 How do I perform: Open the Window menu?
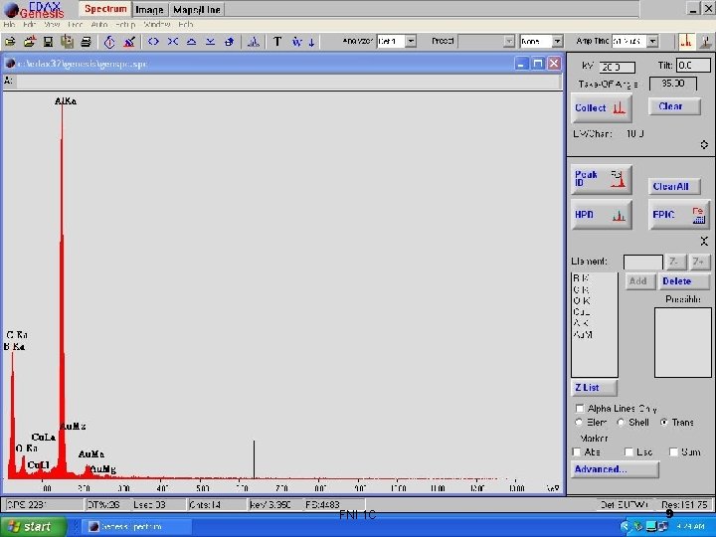pyautogui.click(x=157, y=24)
